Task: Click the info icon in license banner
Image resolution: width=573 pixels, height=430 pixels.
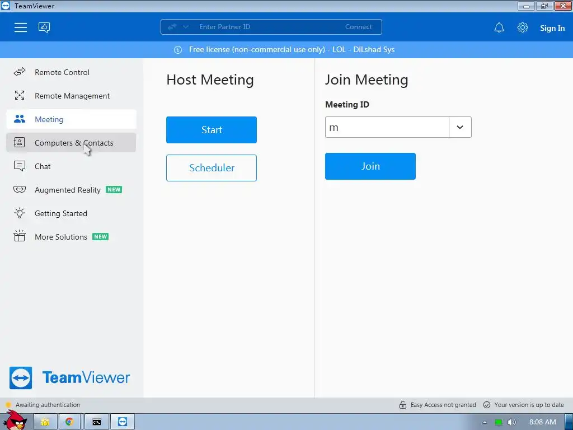Action: 178,50
